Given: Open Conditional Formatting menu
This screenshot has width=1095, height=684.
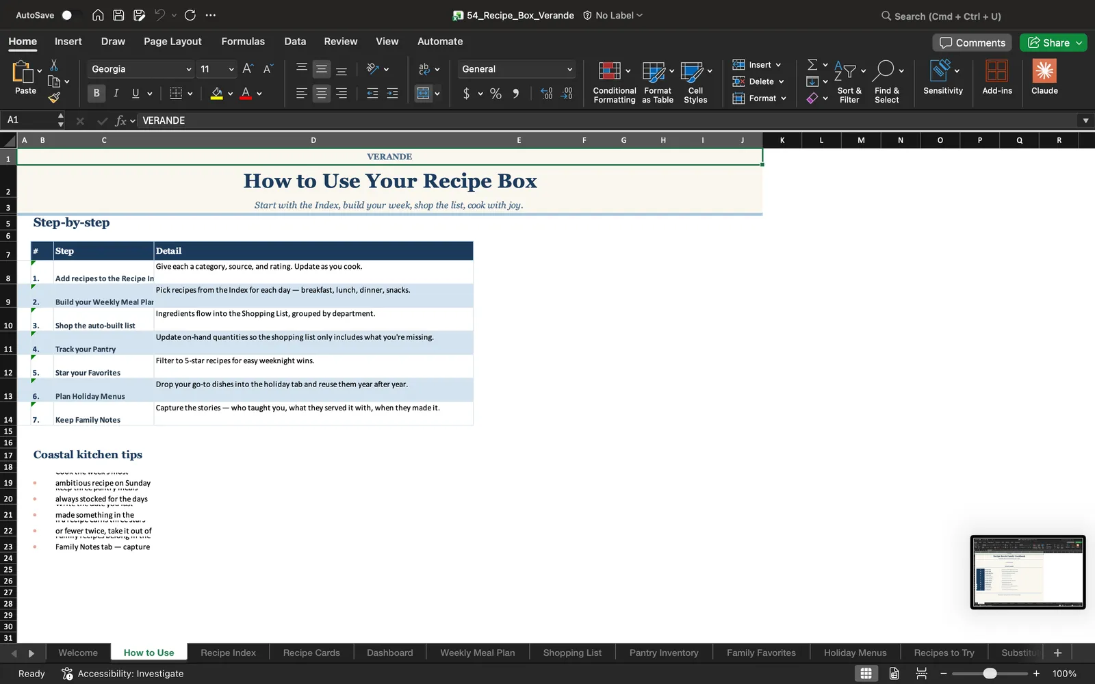Looking at the screenshot, I should [614, 82].
